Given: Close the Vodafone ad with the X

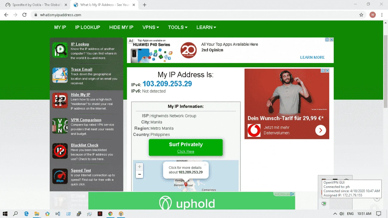Looking at the screenshot, I should pyautogui.click(x=327, y=71).
